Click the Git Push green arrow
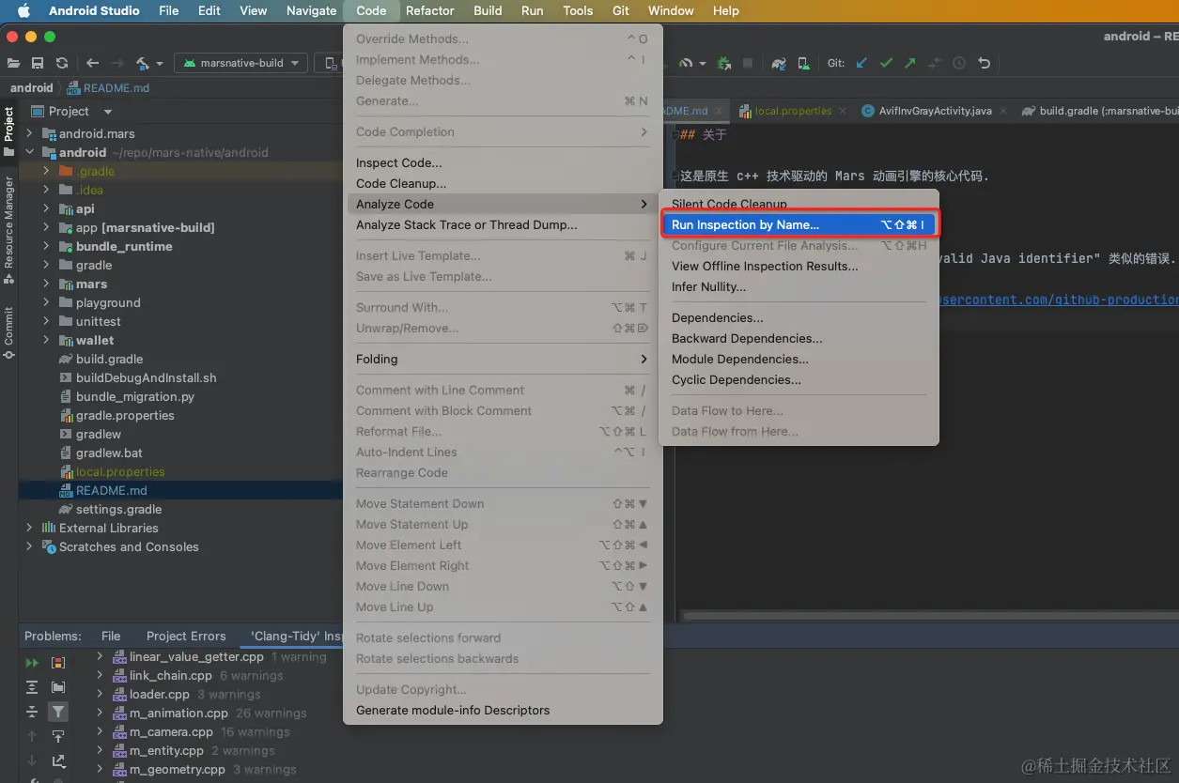The image size is (1179, 783). [x=910, y=63]
